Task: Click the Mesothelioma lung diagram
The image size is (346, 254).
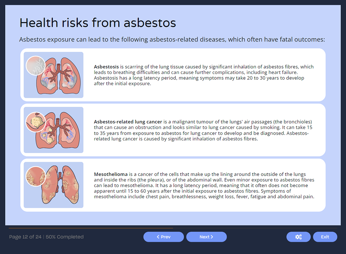Action: pyautogui.click(x=53, y=185)
